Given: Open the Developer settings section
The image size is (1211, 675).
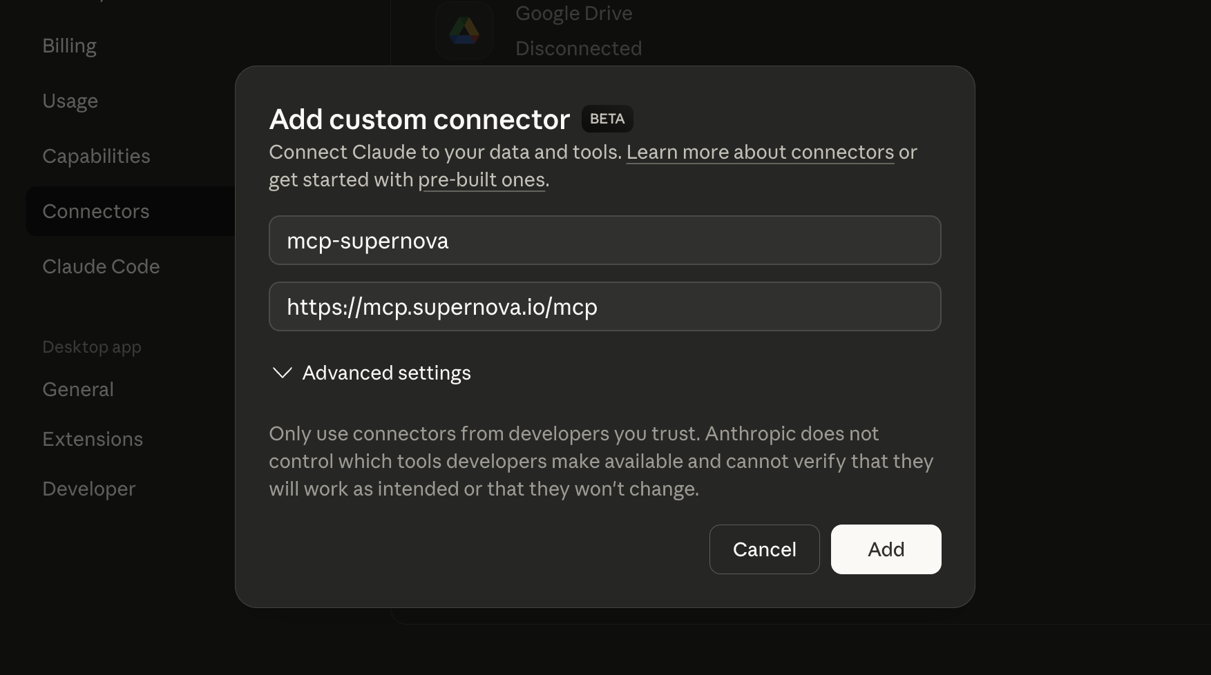Looking at the screenshot, I should click(x=88, y=489).
